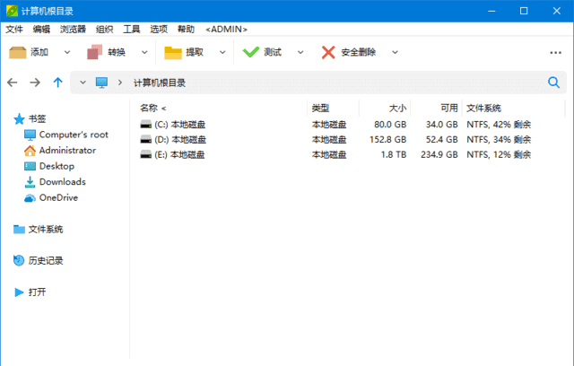The width and height of the screenshot is (574, 366).
Task: Click the search magnifier icon
Action: tap(554, 83)
